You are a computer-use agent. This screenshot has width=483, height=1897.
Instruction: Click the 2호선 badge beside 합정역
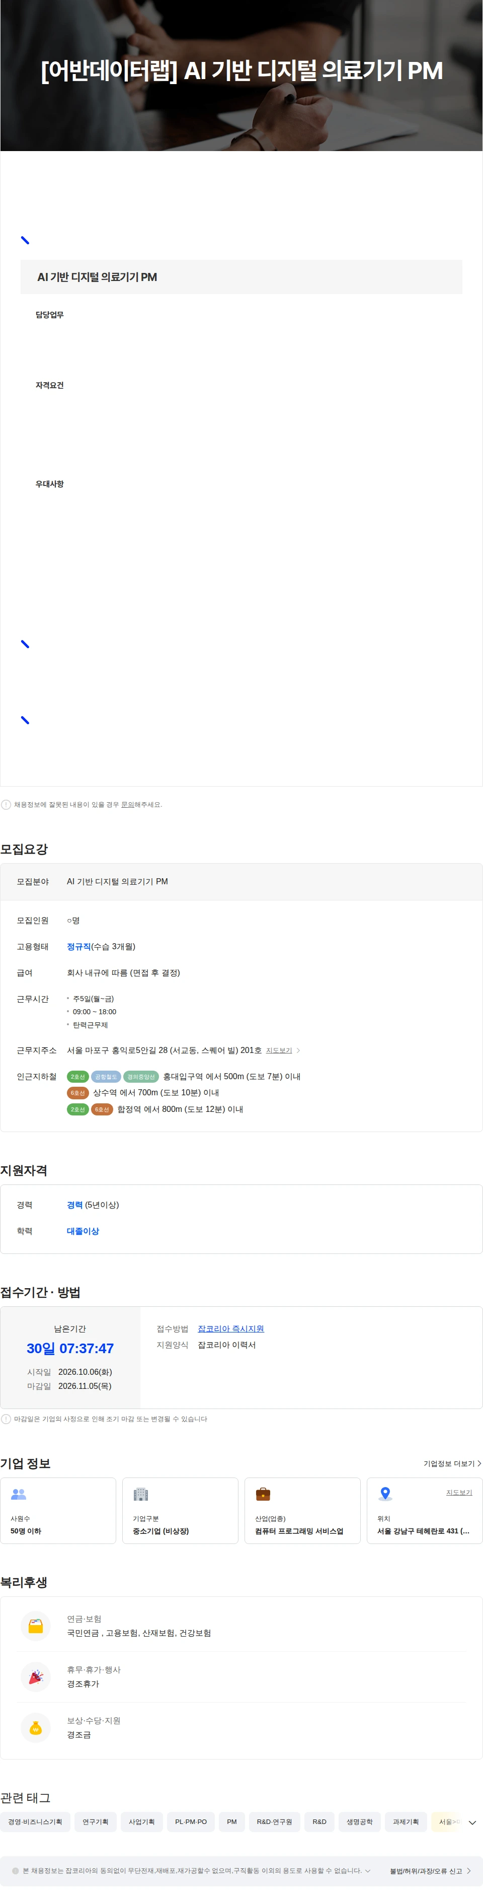(77, 1109)
